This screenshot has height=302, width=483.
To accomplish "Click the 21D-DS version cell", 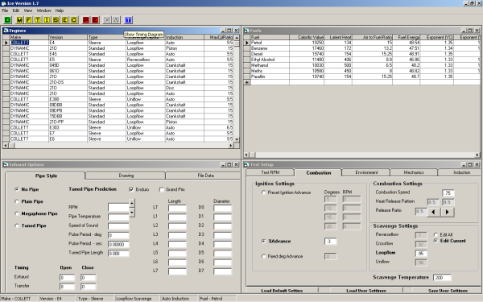I will (68, 82).
